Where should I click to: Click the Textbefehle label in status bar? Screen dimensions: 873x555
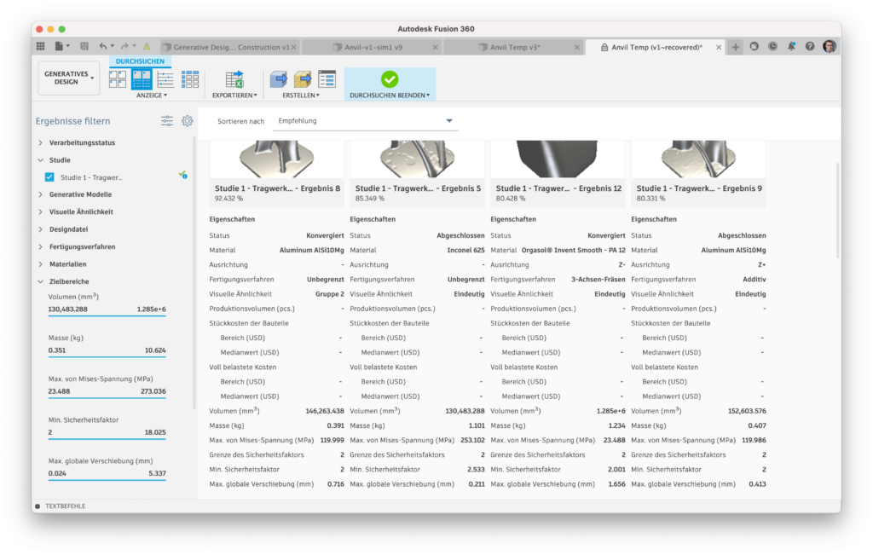pos(65,506)
